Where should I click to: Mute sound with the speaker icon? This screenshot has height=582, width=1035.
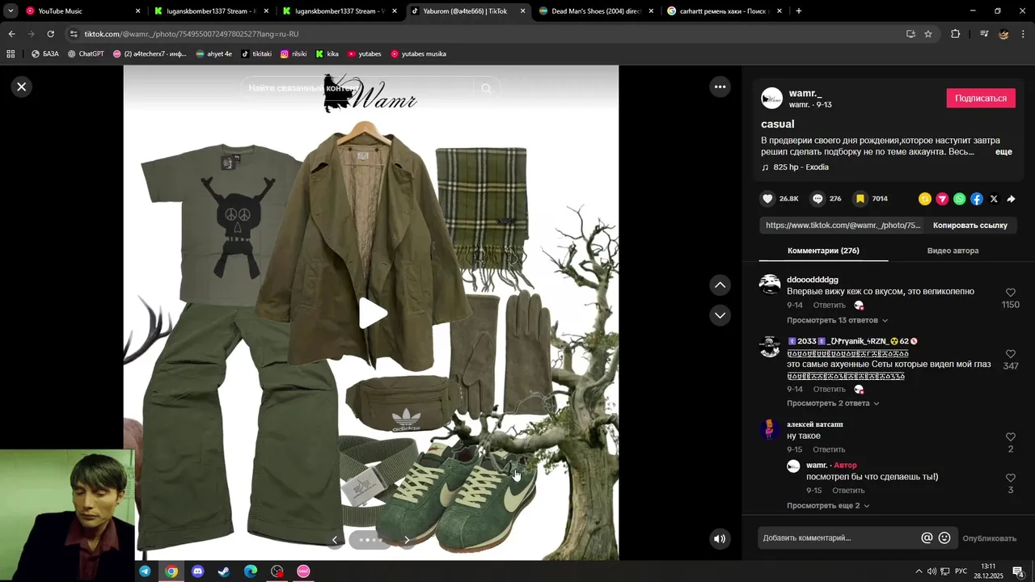[x=720, y=538]
